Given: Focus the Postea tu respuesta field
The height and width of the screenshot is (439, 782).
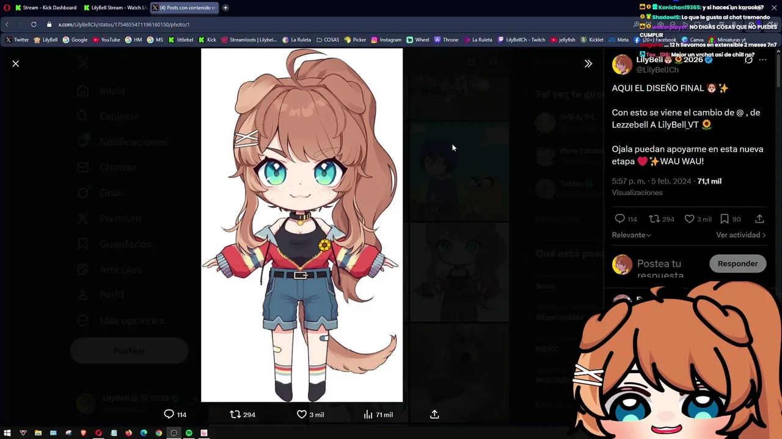Looking at the screenshot, I should pyautogui.click(x=660, y=269).
